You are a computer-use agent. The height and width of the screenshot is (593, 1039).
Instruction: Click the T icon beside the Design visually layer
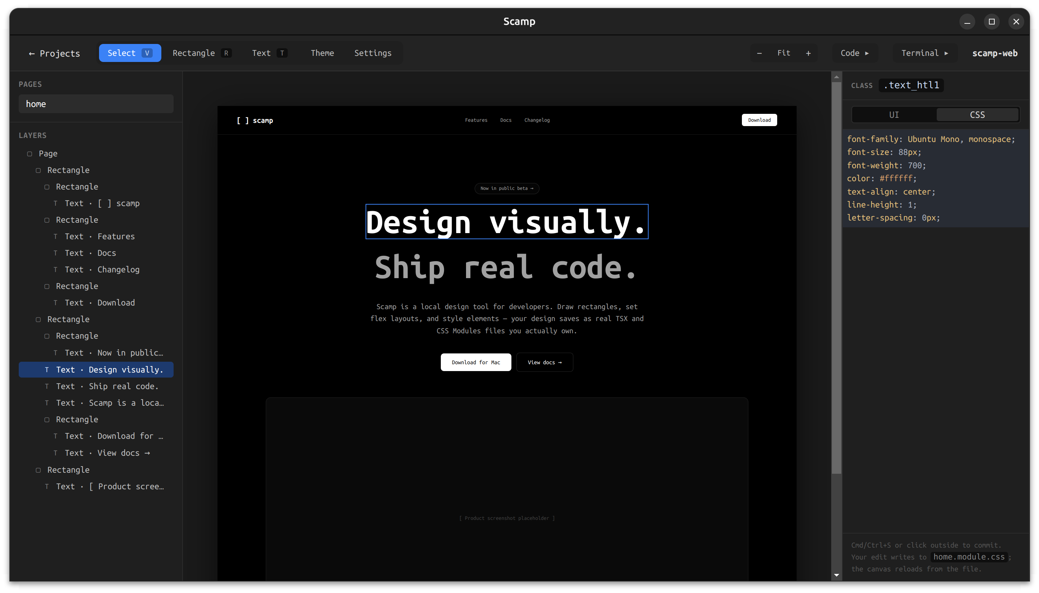pos(47,369)
